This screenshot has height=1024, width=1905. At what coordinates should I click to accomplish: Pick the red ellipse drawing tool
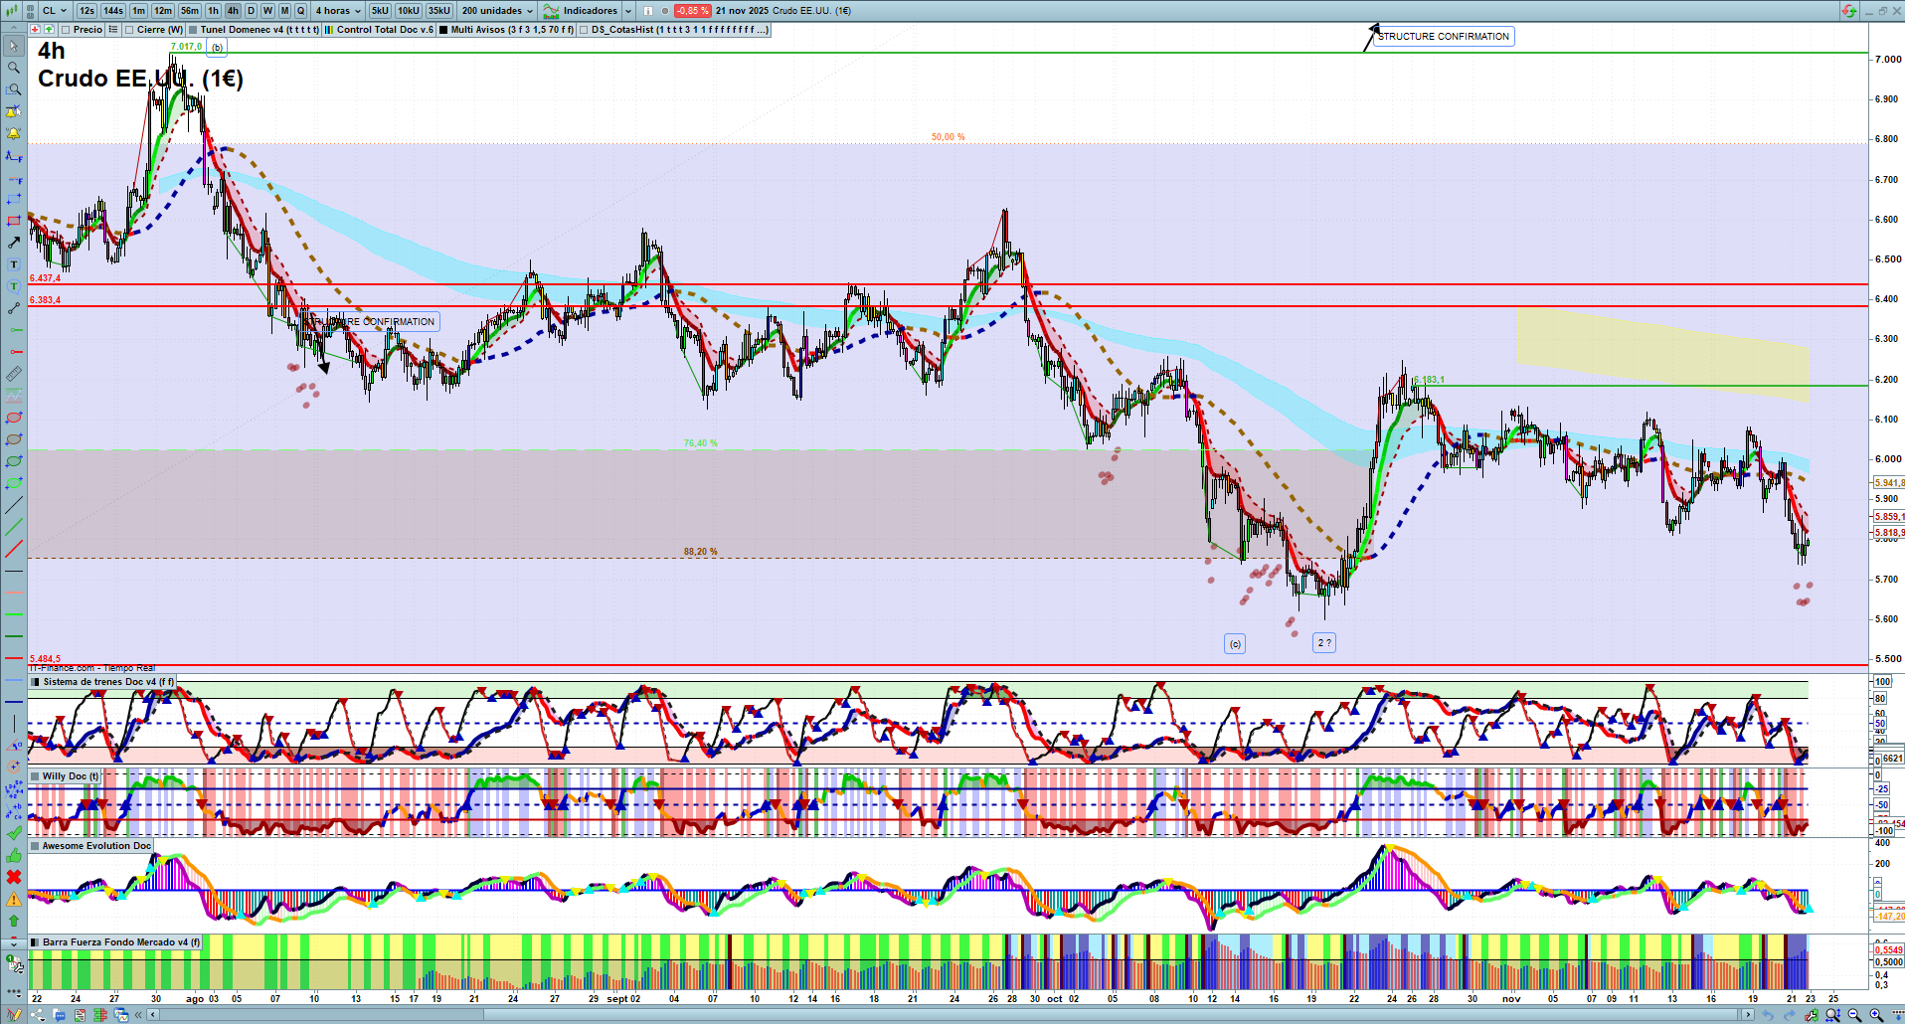[14, 419]
